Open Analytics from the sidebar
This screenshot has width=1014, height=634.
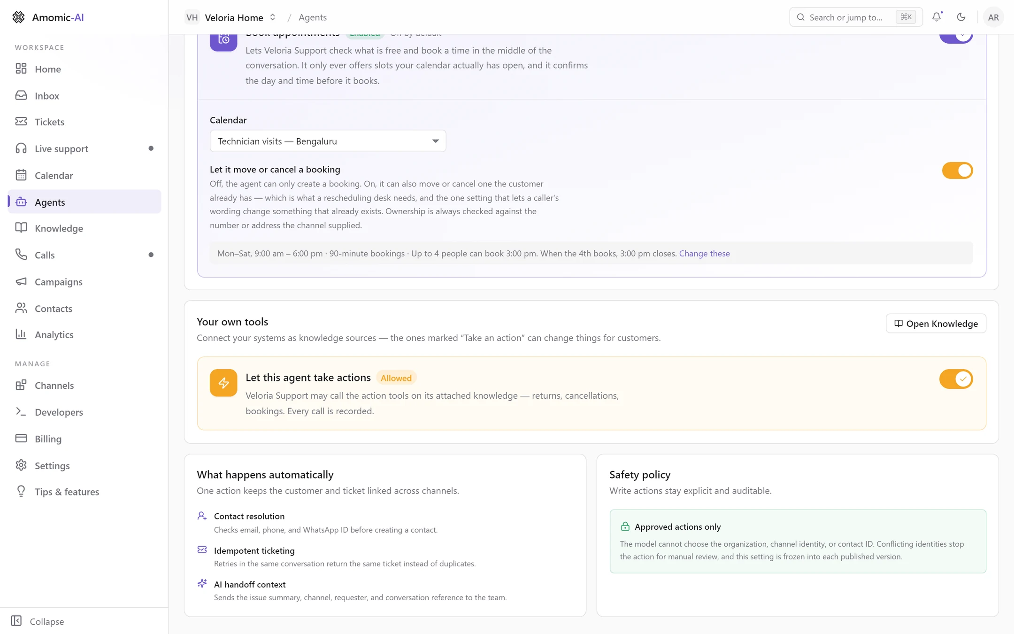pos(84,334)
